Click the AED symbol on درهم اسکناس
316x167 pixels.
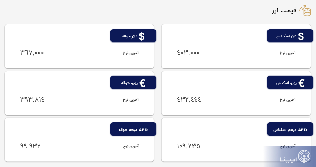[302, 130]
